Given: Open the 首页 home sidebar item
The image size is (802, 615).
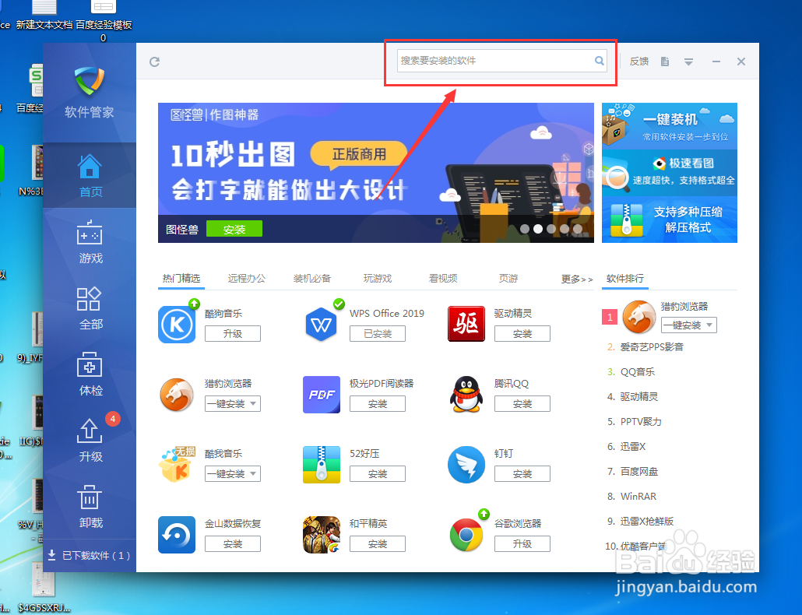Looking at the screenshot, I should (90, 175).
